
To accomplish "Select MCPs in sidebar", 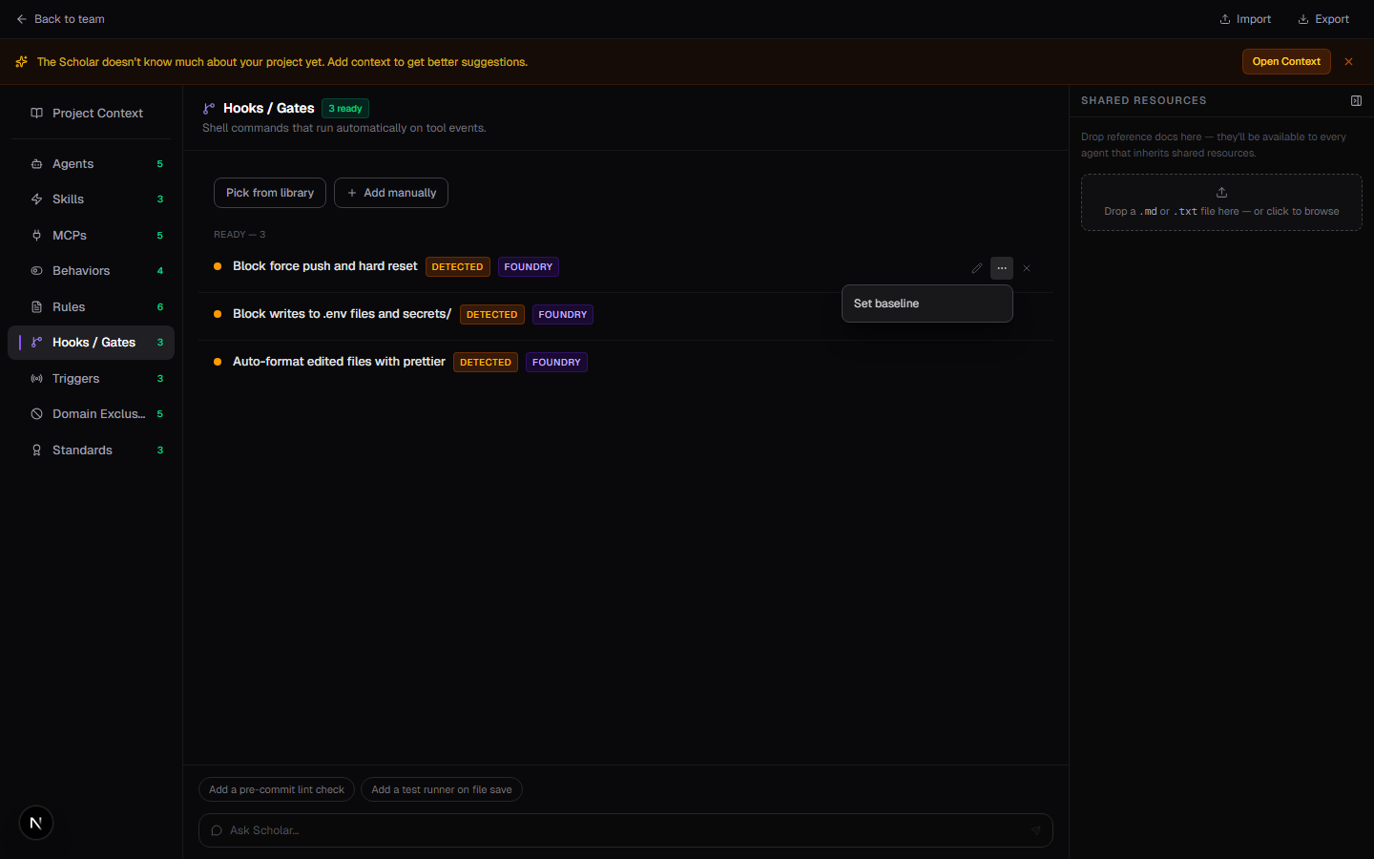I will pyautogui.click(x=91, y=236).
